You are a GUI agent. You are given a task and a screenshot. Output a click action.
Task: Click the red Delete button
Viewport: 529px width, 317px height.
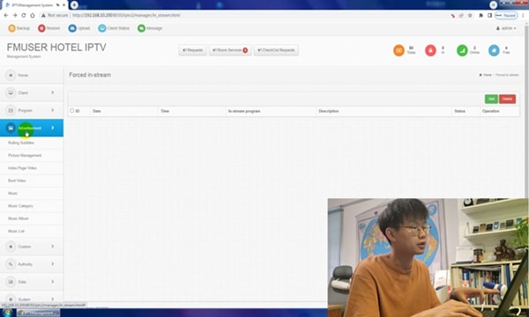[x=507, y=99]
